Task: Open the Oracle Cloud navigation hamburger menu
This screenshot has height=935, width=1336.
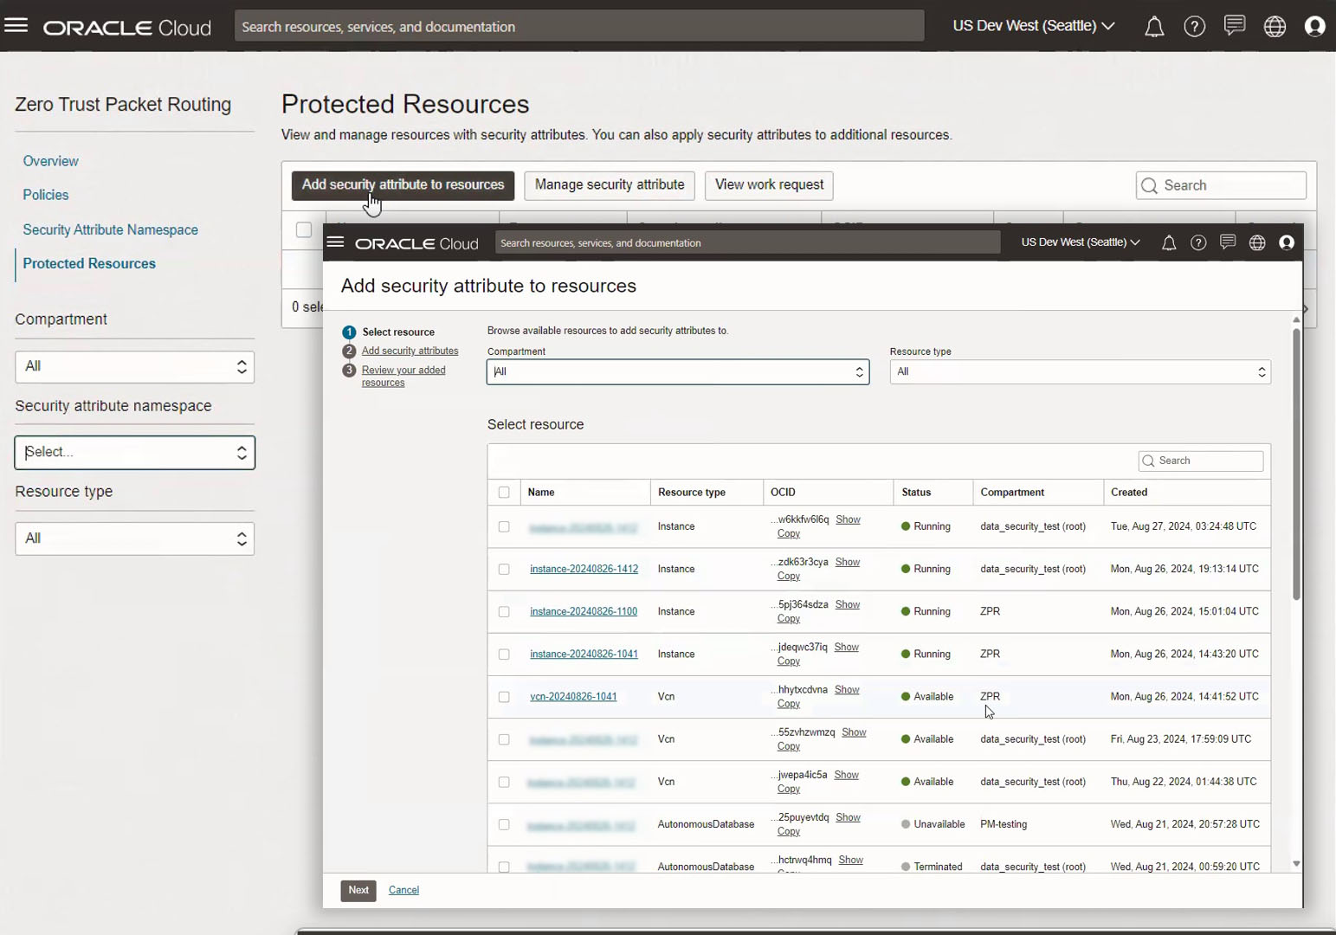Action: pos(16,25)
